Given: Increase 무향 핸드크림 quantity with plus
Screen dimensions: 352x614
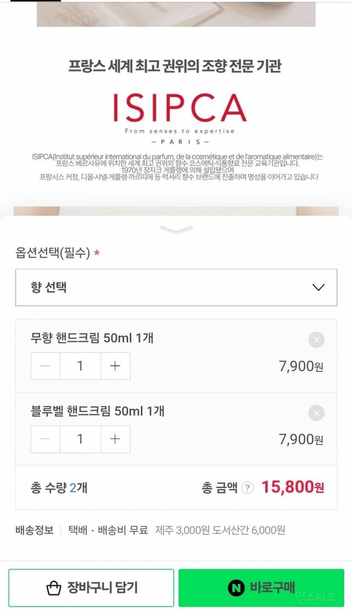Looking at the screenshot, I should point(115,366).
